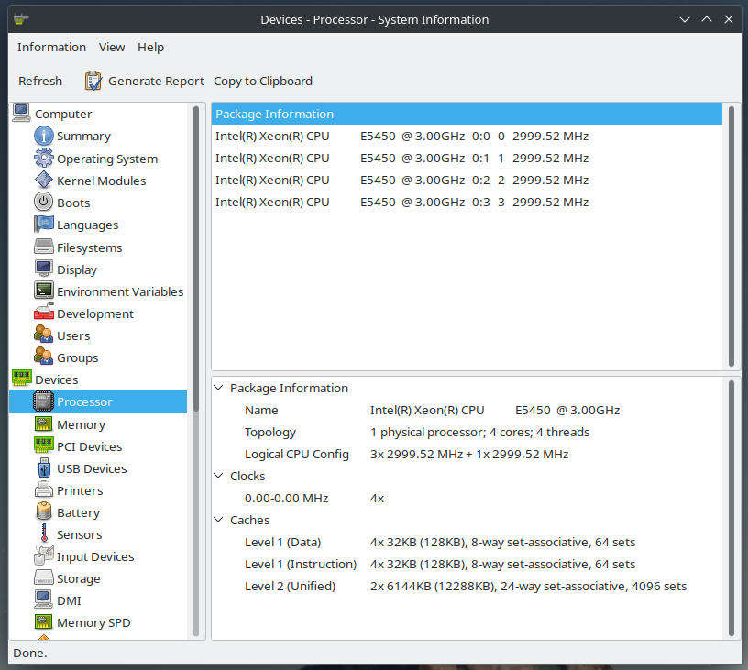Open the View menu
Screen dimensions: 748x670
tap(111, 47)
